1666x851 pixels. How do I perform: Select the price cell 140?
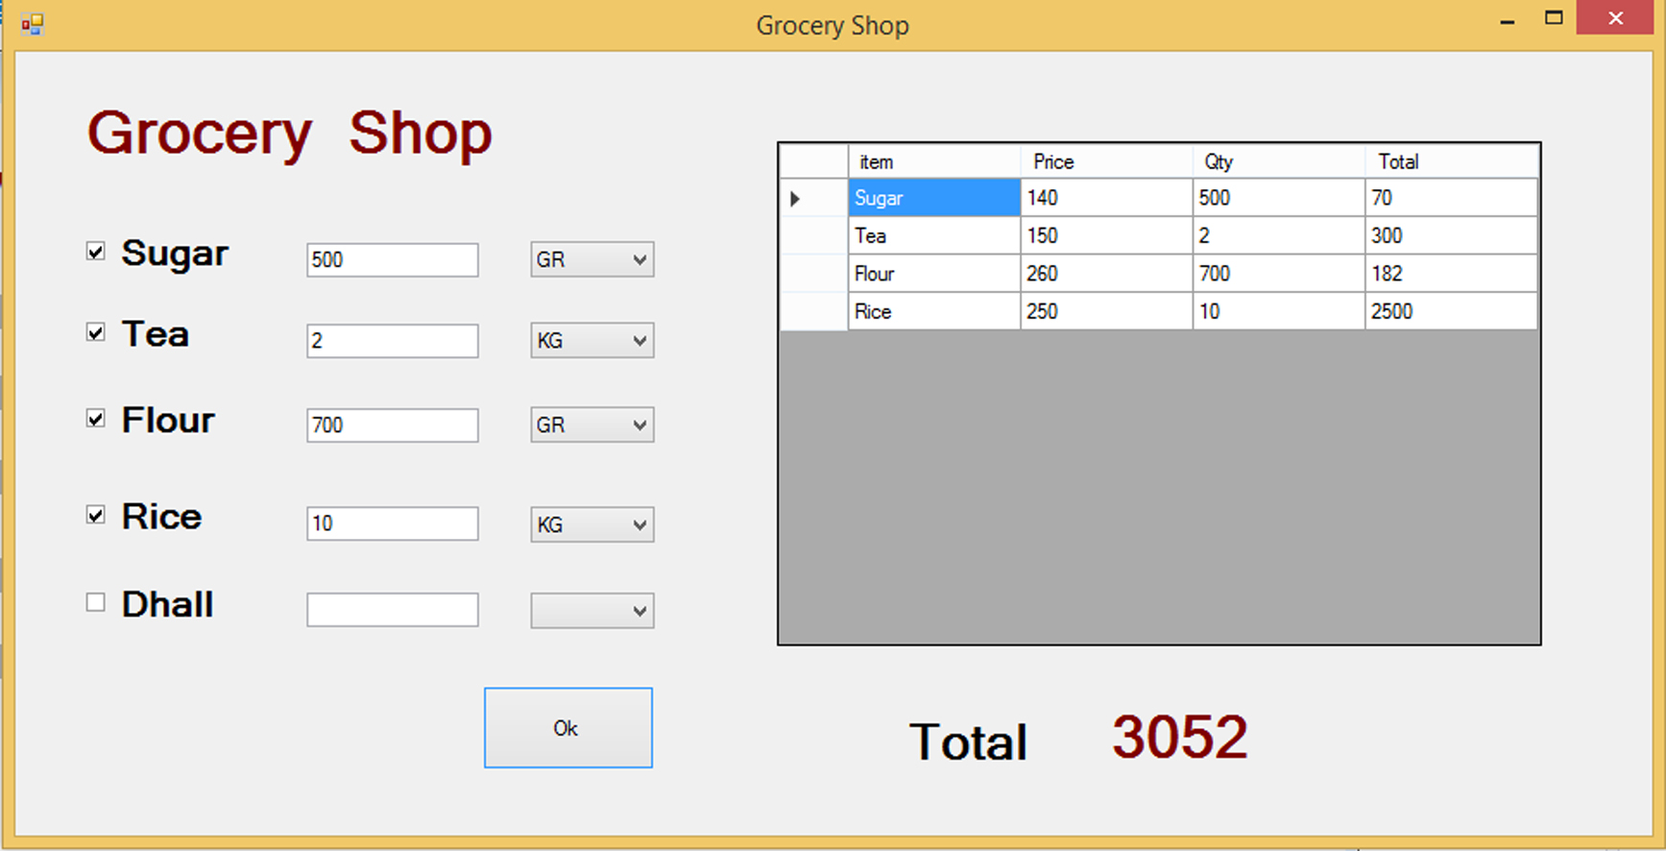coord(1106,198)
